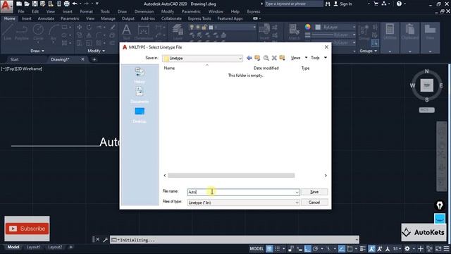Click the Customization hamburger icon in status bar

pyautogui.click(x=446, y=248)
